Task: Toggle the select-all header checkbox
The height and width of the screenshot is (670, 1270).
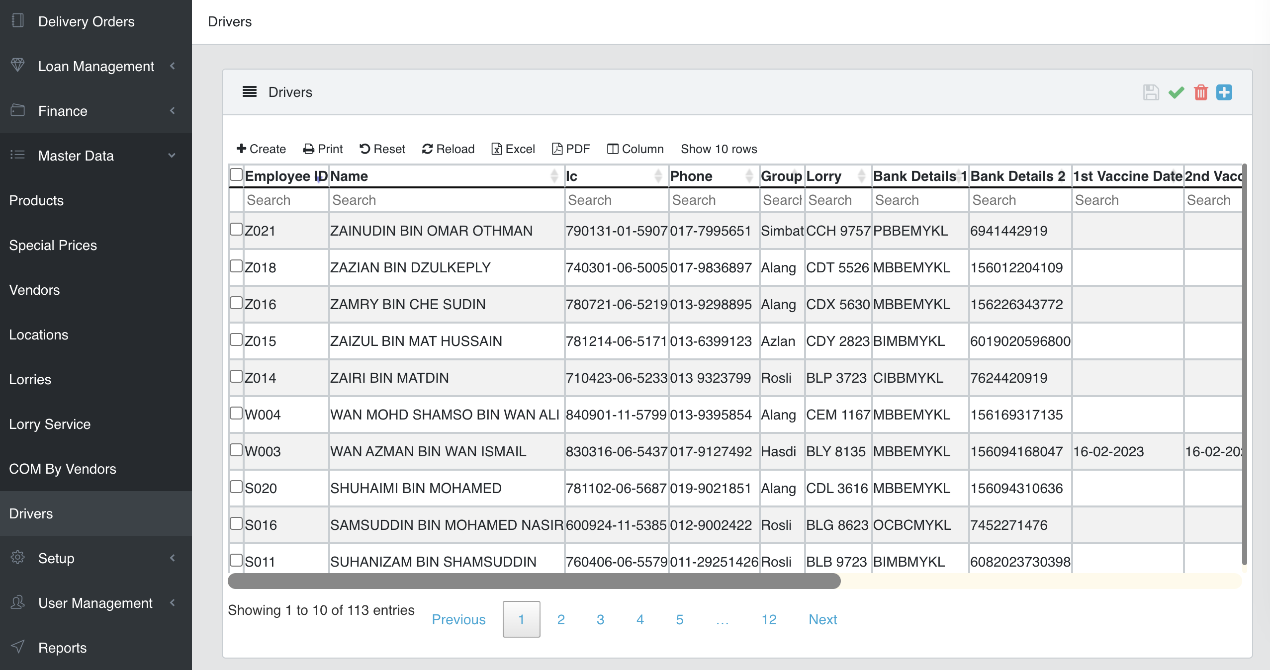Action: (x=236, y=174)
